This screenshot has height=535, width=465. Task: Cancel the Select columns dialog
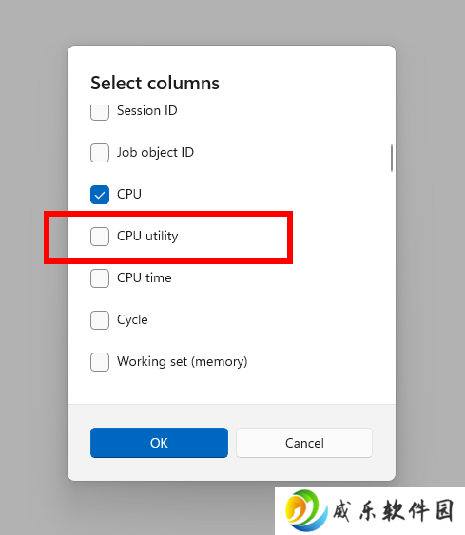304,443
